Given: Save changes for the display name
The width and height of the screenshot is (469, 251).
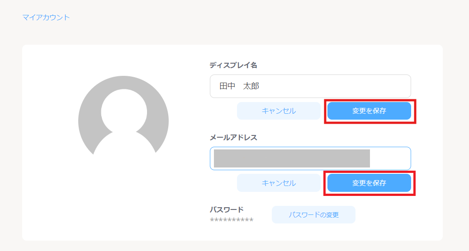Looking at the screenshot, I should 369,111.
